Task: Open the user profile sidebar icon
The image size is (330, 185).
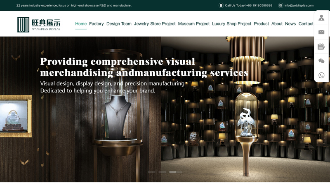Action: (321, 18)
